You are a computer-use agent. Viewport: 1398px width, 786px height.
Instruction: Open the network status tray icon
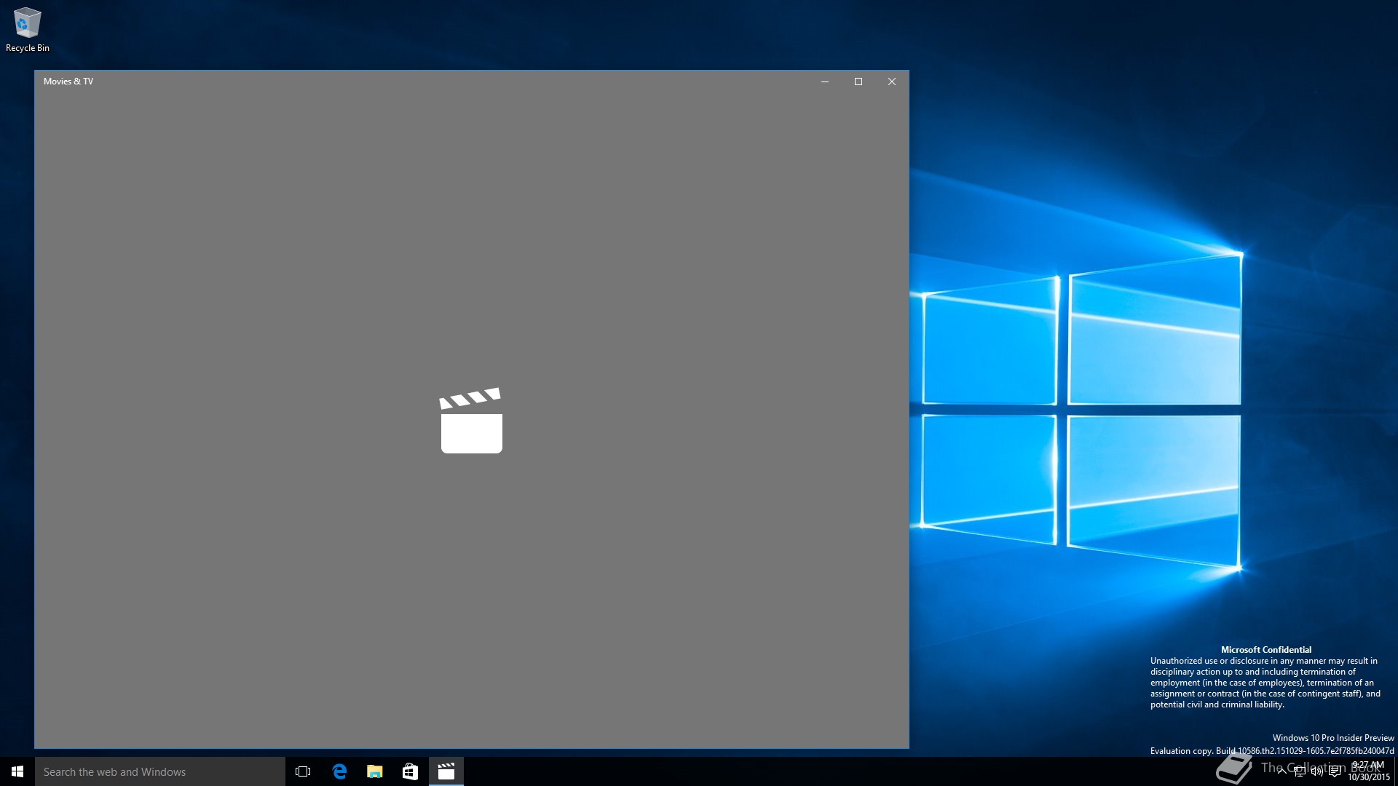coord(1300,771)
